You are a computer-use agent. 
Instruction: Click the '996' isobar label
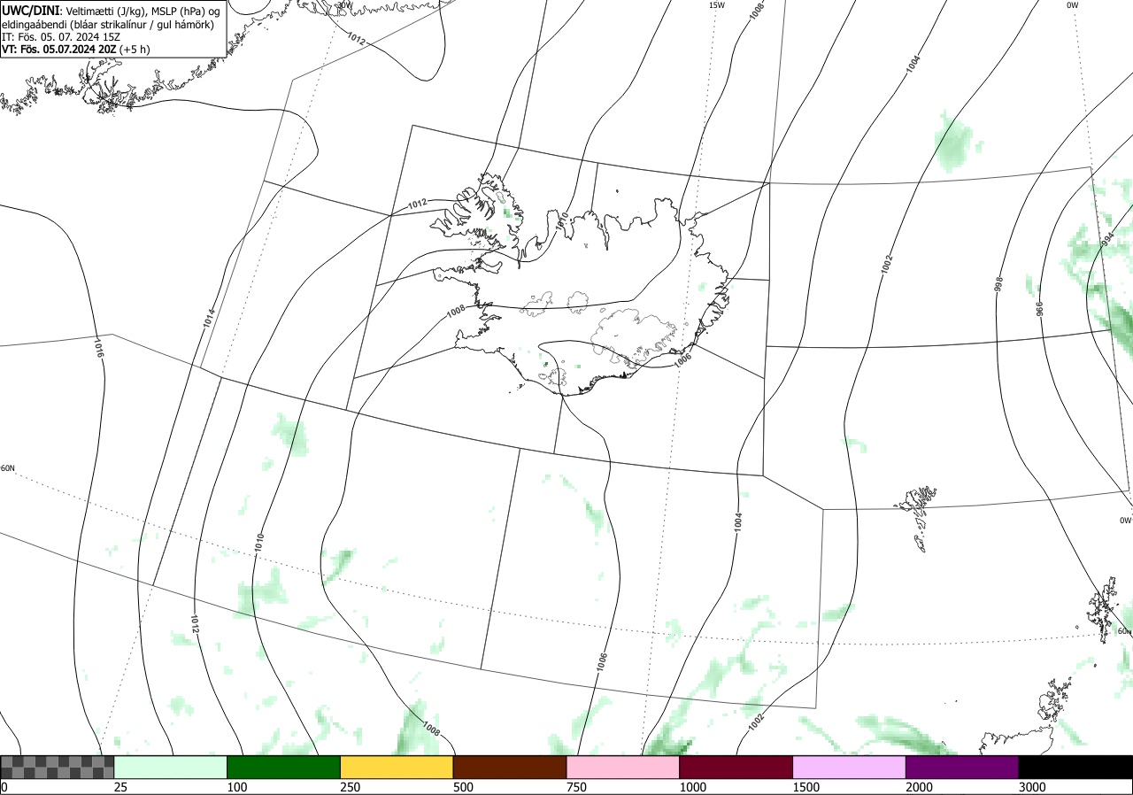click(x=1040, y=308)
